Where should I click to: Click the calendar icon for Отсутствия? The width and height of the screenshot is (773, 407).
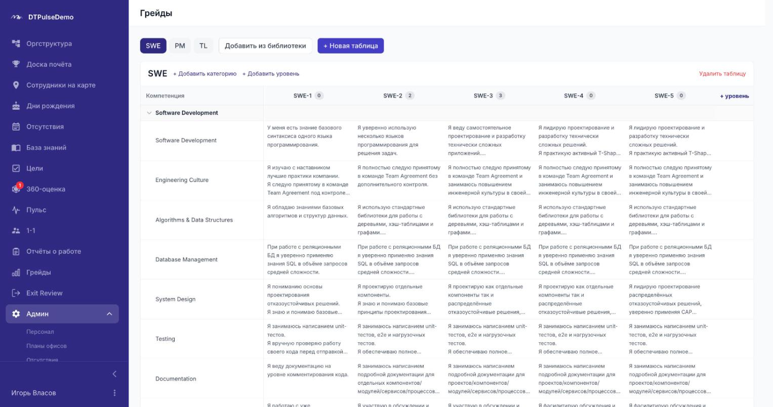16,126
